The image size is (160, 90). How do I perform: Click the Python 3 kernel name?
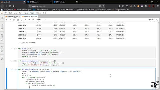151,20
